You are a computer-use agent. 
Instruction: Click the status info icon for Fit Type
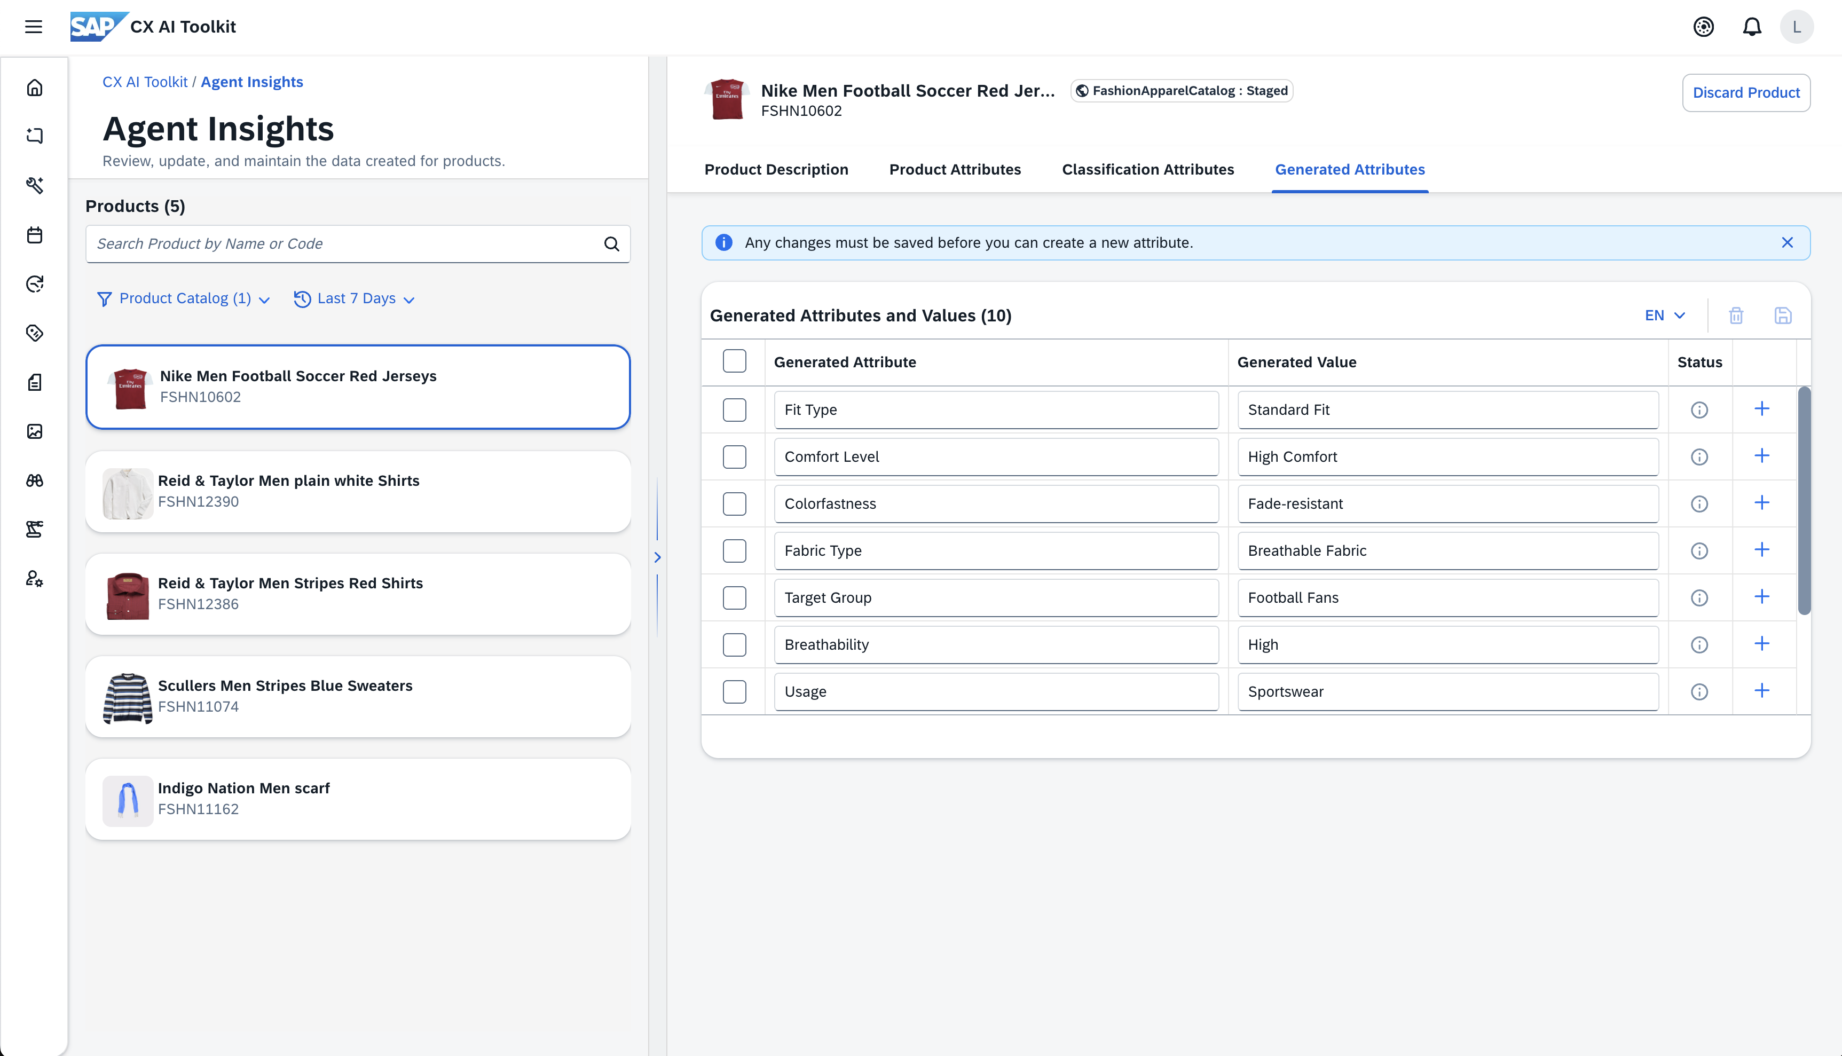(1699, 410)
